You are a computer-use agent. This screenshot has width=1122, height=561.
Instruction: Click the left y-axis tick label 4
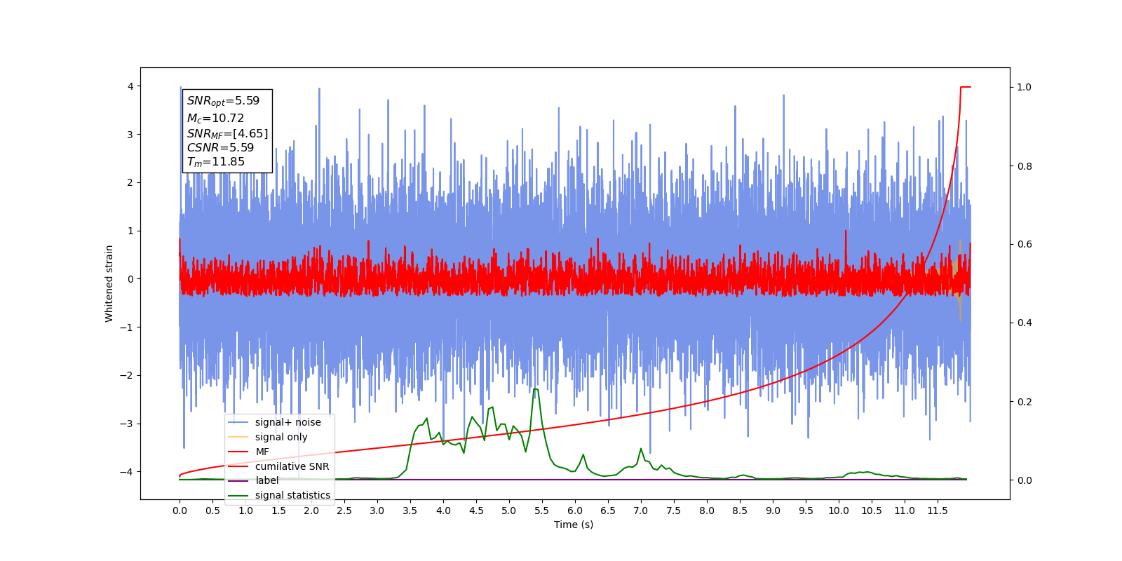[130, 86]
